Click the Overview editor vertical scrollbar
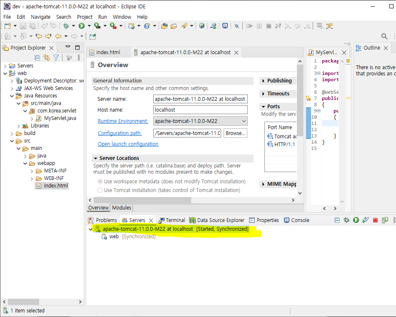 pos(300,100)
